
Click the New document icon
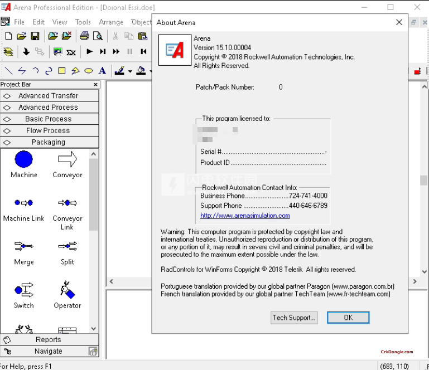click(8, 36)
